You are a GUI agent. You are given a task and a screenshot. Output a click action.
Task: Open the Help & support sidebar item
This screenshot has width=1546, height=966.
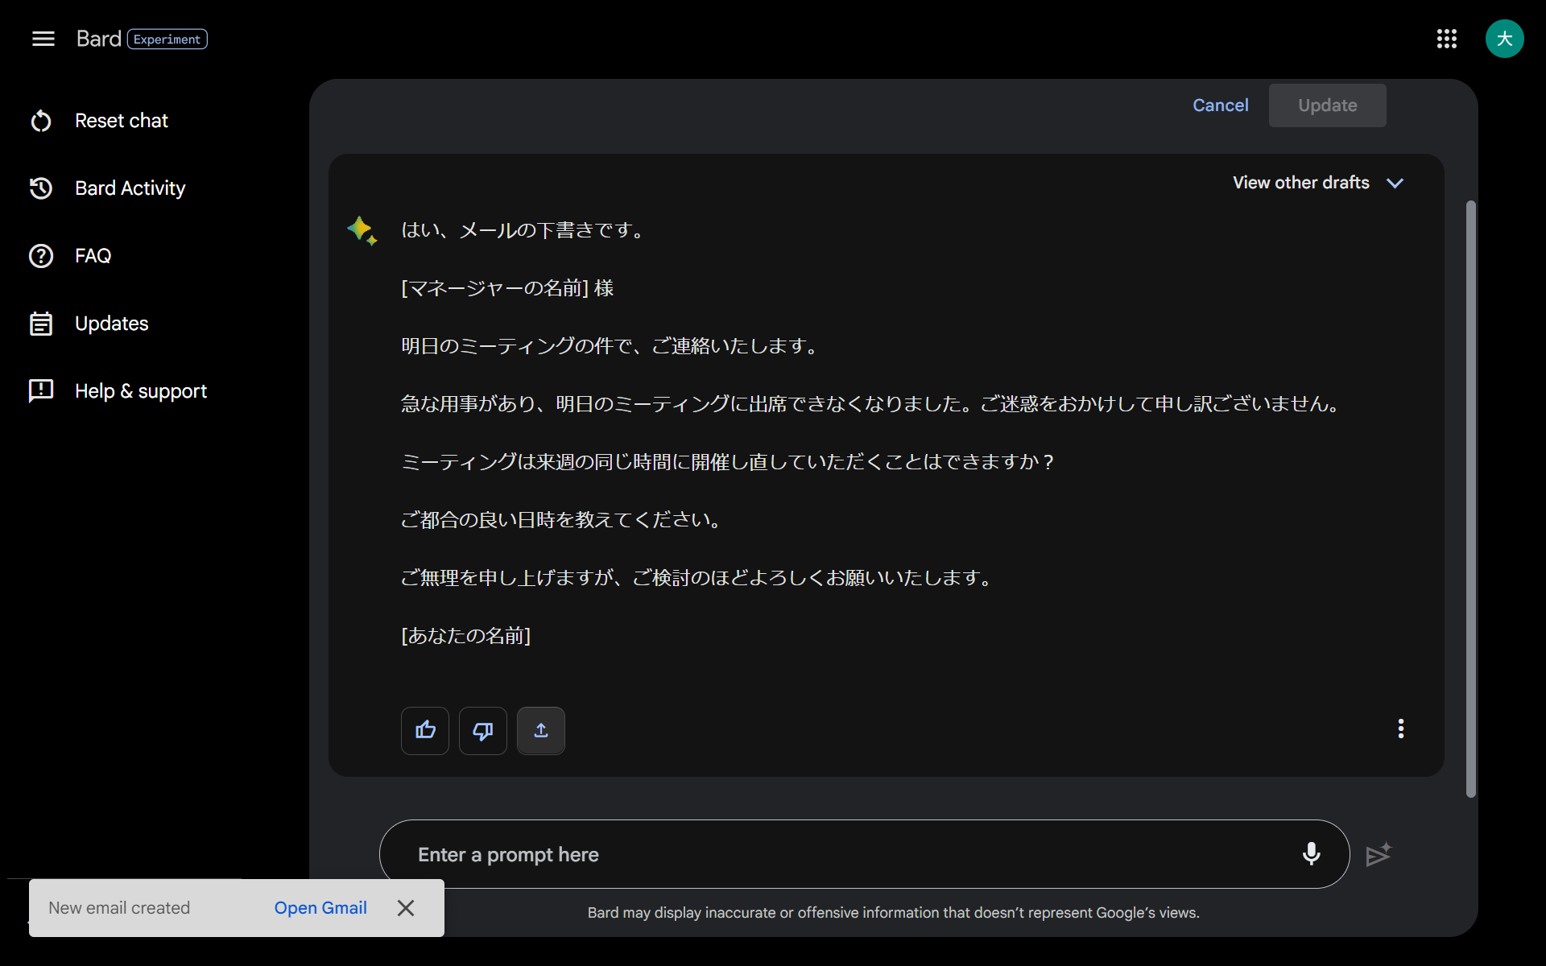pyautogui.click(x=140, y=390)
